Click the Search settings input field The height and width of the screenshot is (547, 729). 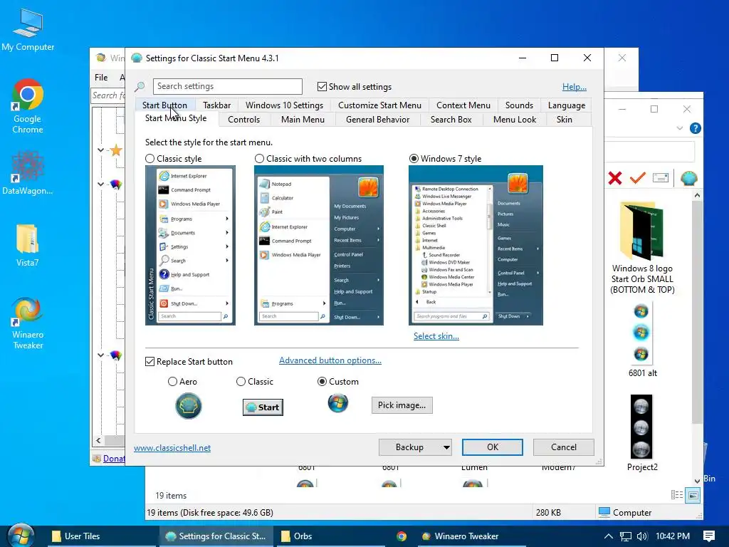(x=227, y=86)
